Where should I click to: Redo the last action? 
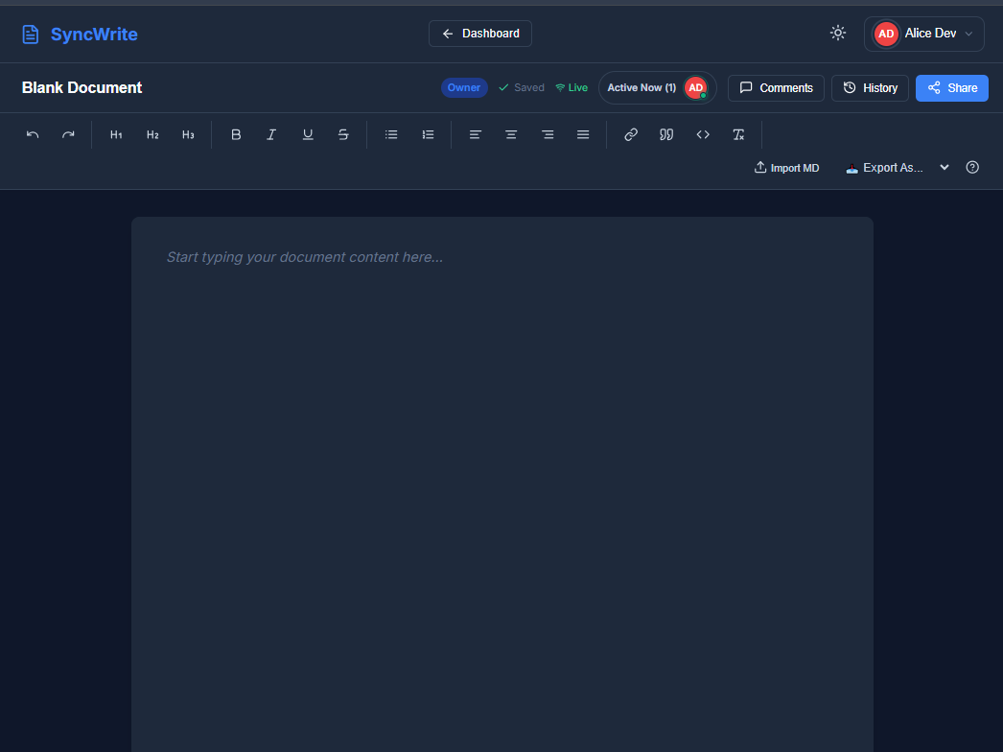click(68, 134)
